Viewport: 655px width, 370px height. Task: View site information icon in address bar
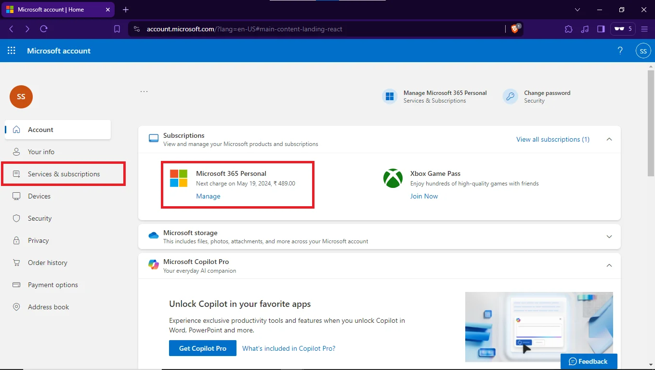137,29
